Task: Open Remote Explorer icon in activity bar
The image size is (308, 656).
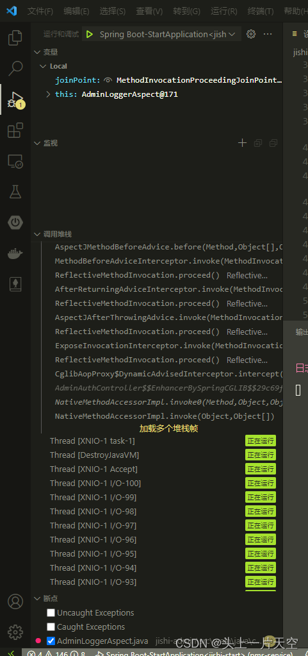Action: 15,161
